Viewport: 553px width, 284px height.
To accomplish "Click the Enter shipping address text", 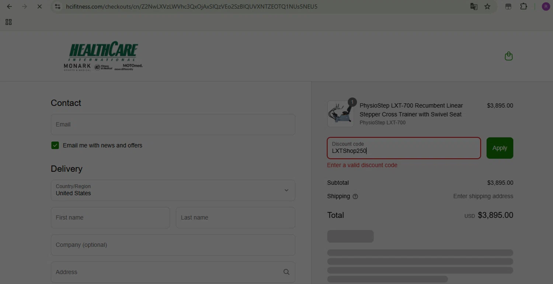I will pyautogui.click(x=483, y=196).
